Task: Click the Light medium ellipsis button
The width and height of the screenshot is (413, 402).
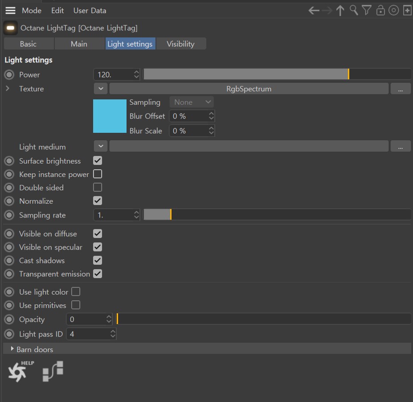Action: (x=401, y=146)
